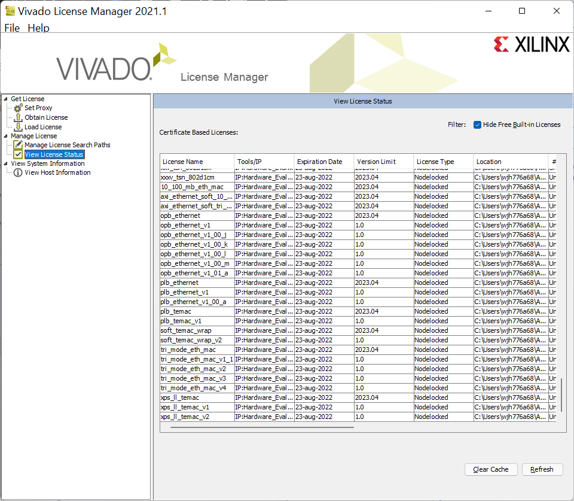Open the File menu
This screenshot has height=501, width=574.
(12, 28)
